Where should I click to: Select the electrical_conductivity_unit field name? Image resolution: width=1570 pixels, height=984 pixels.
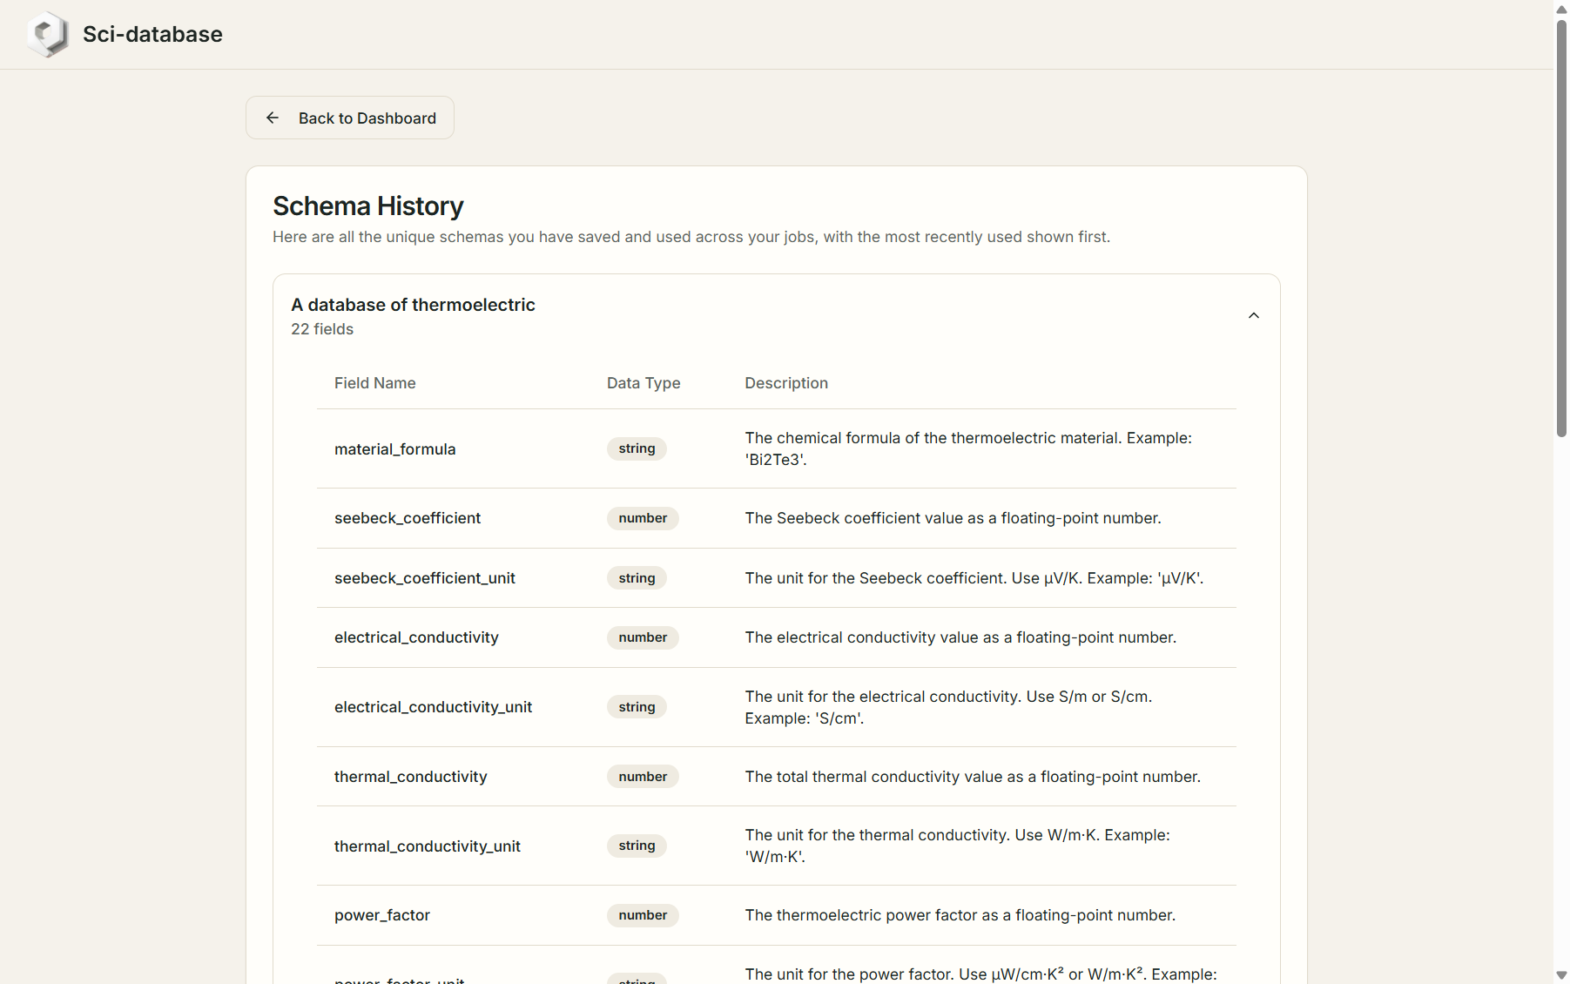[x=433, y=707]
